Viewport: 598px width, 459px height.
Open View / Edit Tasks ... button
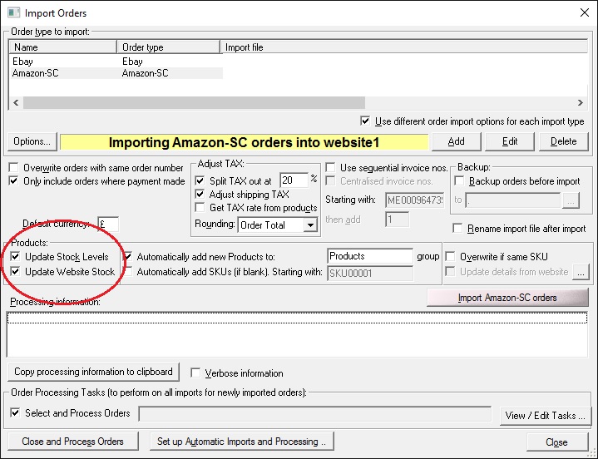(546, 416)
